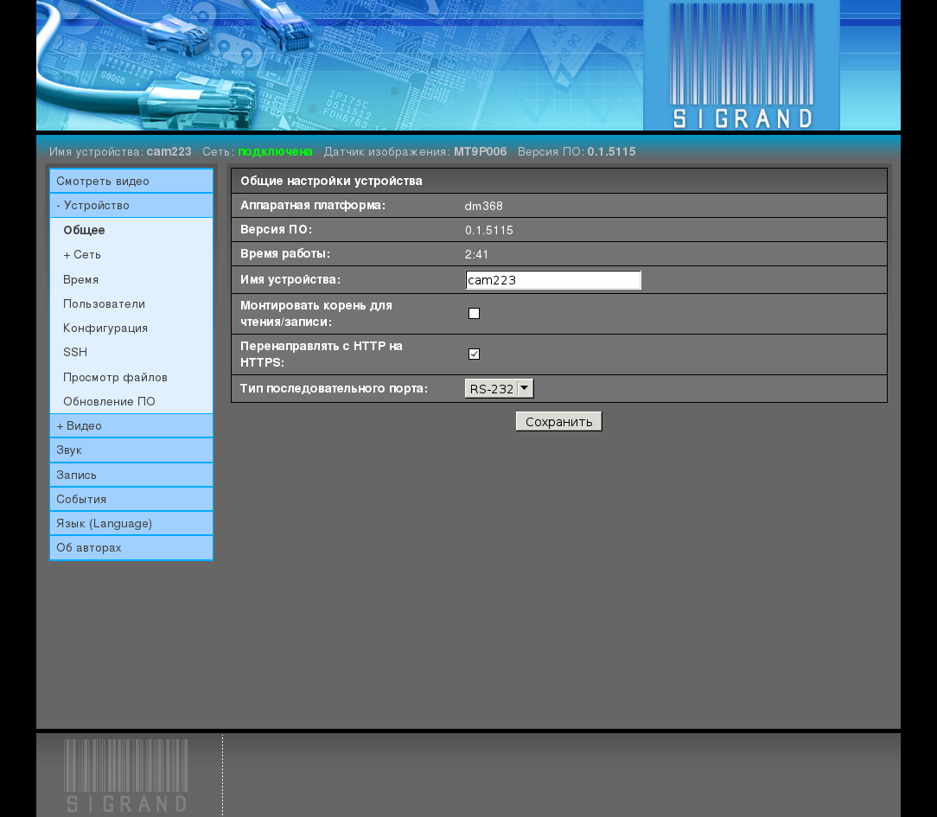Image resolution: width=937 pixels, height=817 pixels.
Task: Open the Пользователи settings
Action: [104, 303]
